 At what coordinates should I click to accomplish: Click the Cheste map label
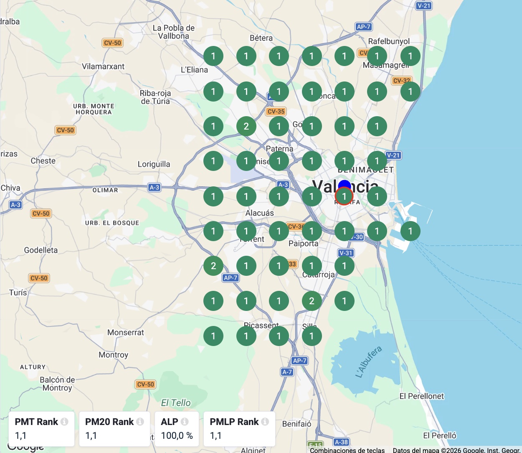coord(43,160)
